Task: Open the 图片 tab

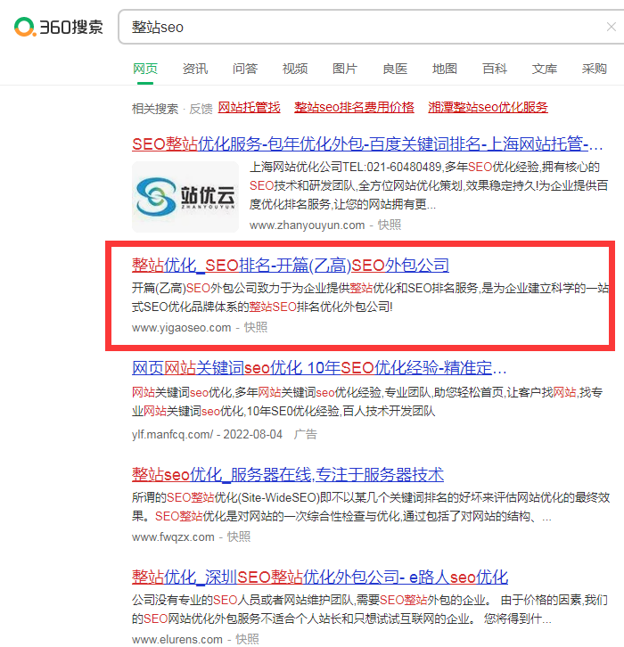Action: (345, 69)
